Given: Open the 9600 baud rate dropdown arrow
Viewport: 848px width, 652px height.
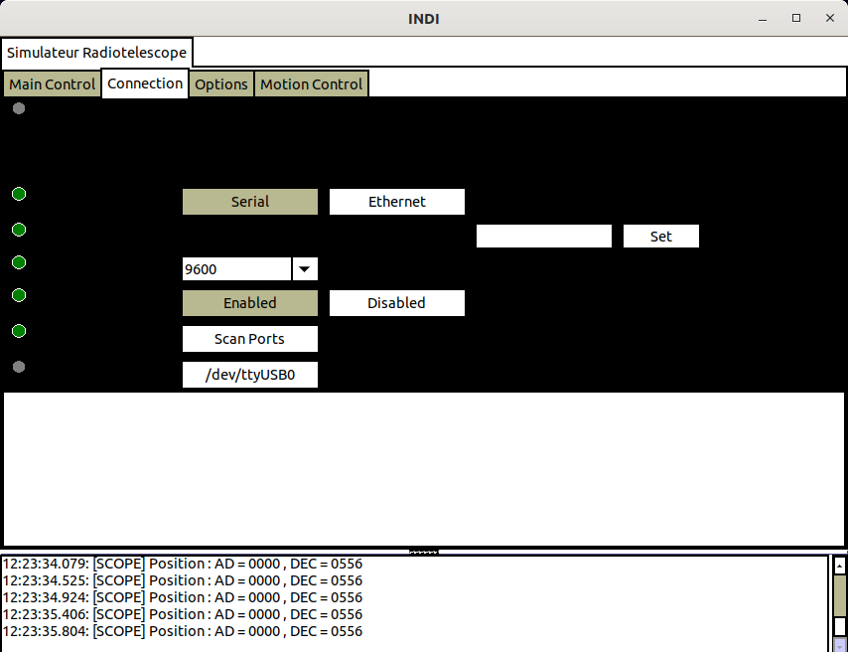Looking at the screenshot, I should click(x=305, y=269).
